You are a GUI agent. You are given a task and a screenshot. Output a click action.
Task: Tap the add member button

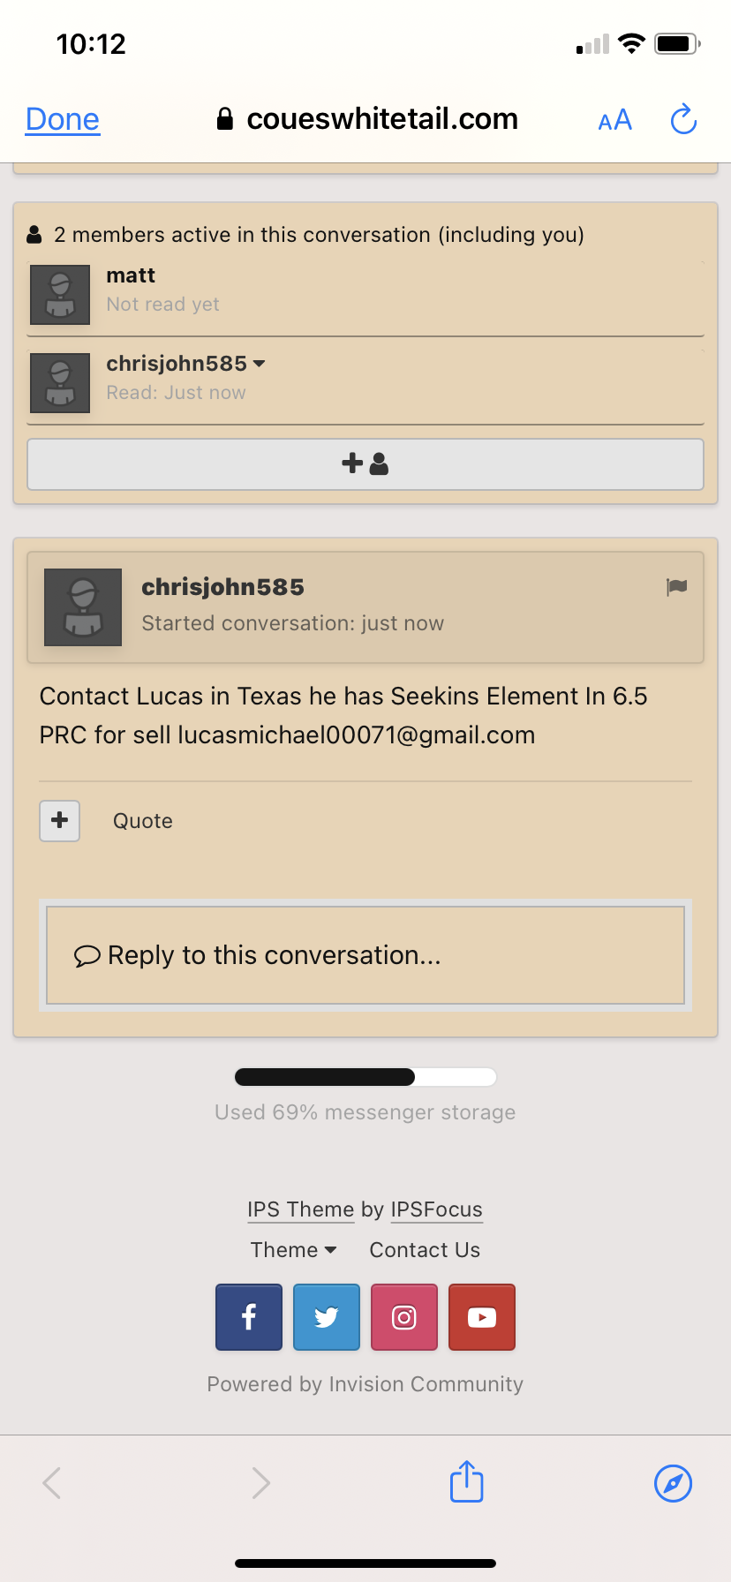365,463
